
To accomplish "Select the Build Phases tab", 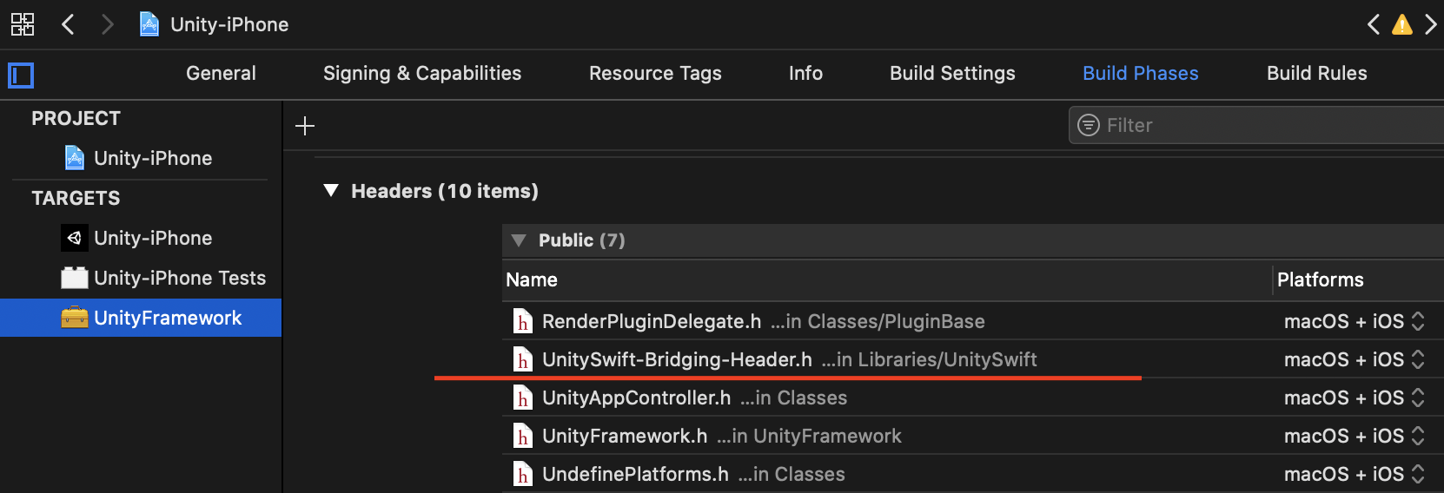I will 1140,74.
